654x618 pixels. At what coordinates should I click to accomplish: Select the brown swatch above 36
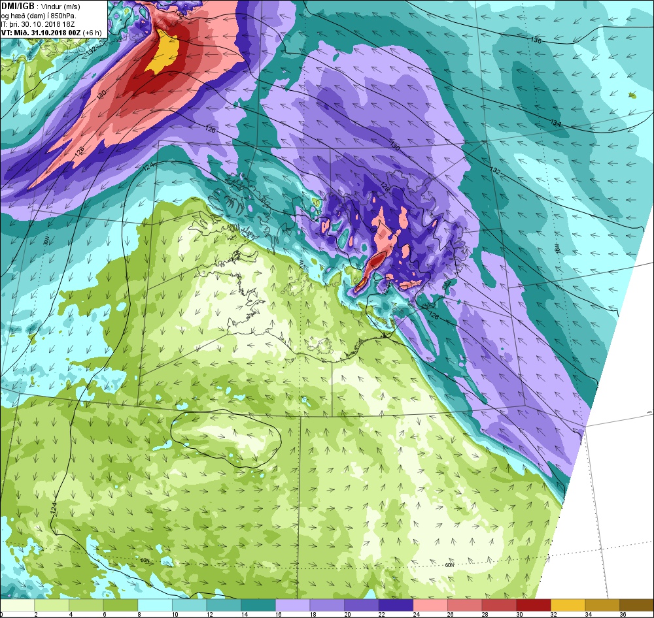636,605
